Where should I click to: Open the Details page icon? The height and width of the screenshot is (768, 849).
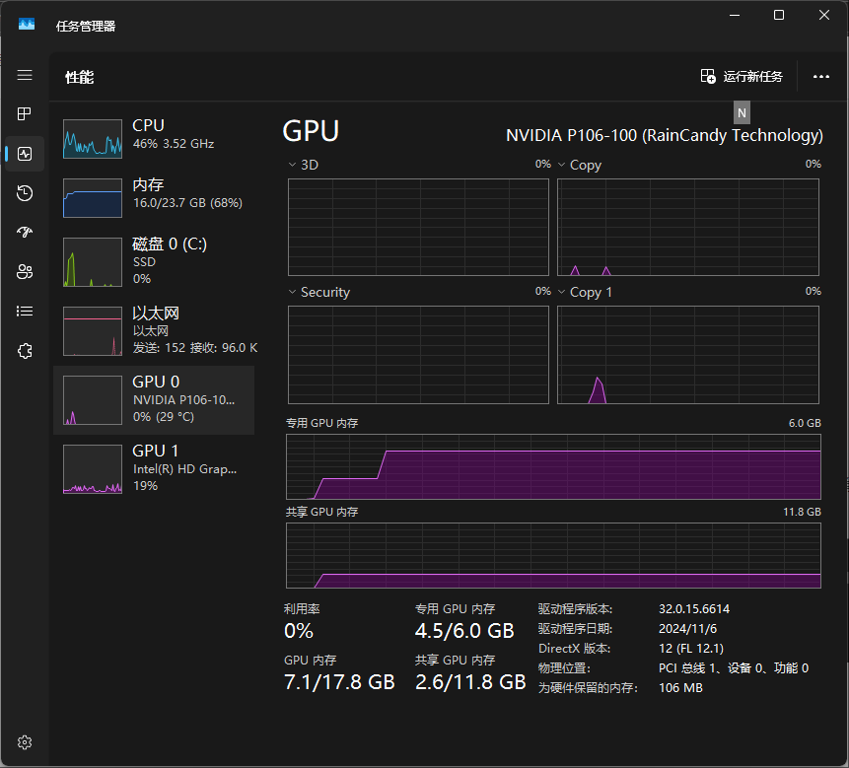point(24,311)
